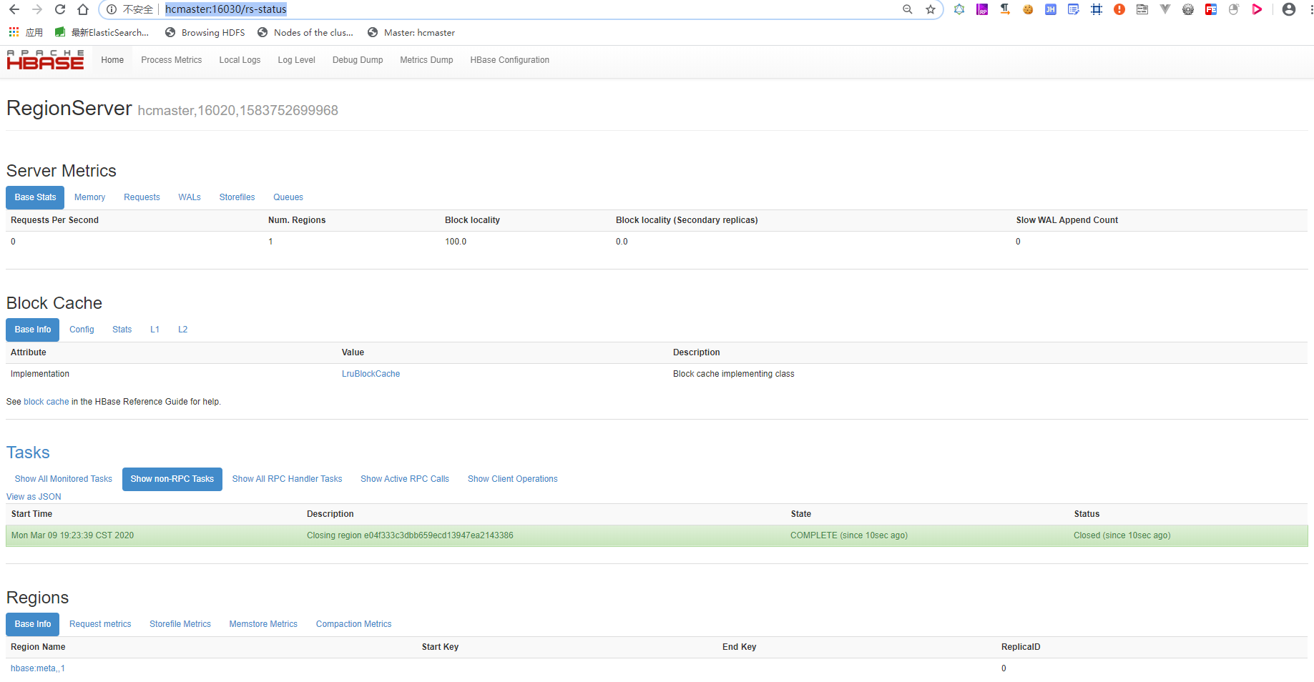Open Local Logs page
Screen dimensions: 1314x682
[x=240, y=60]
